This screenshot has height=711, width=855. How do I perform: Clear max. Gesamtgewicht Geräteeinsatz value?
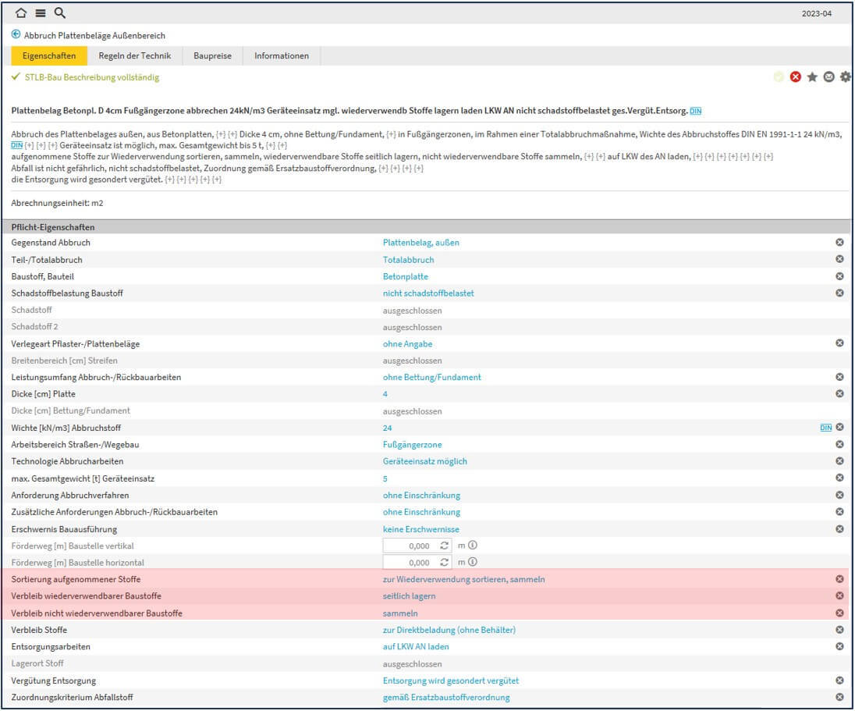point(839,478)
